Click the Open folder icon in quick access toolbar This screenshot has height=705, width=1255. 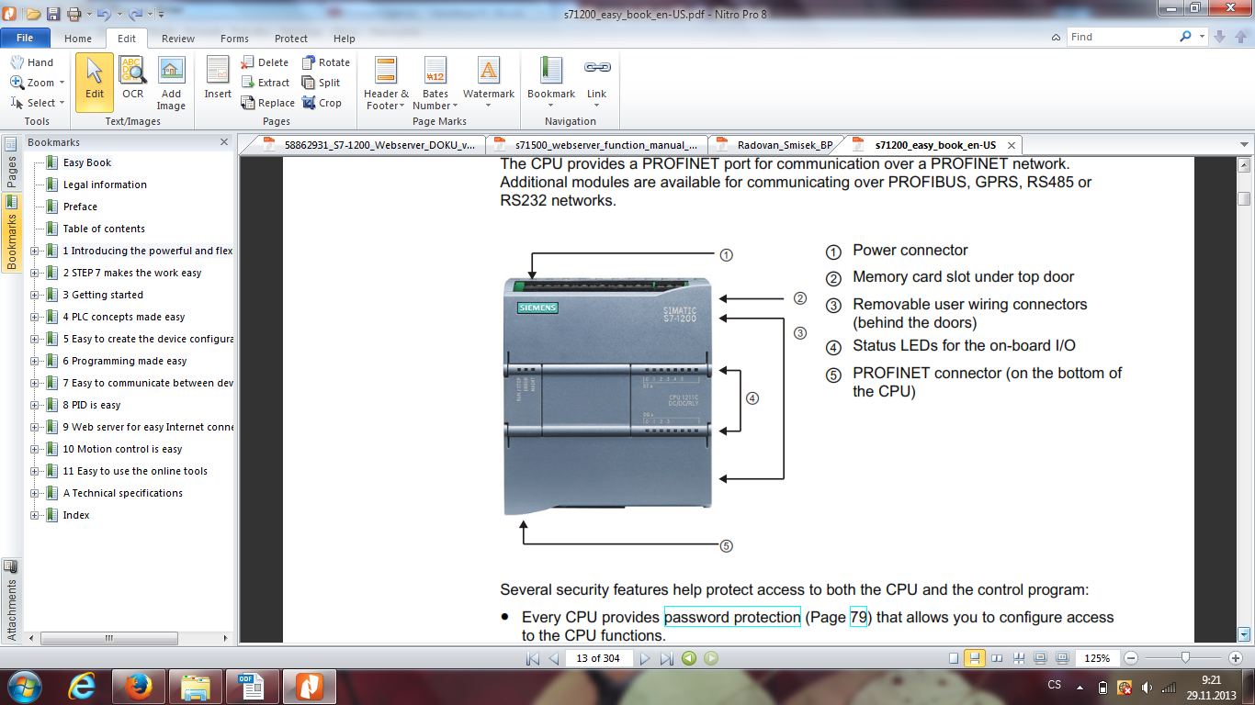coord(33,14)
